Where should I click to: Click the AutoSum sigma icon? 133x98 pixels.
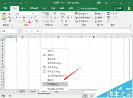click(109, 14)
